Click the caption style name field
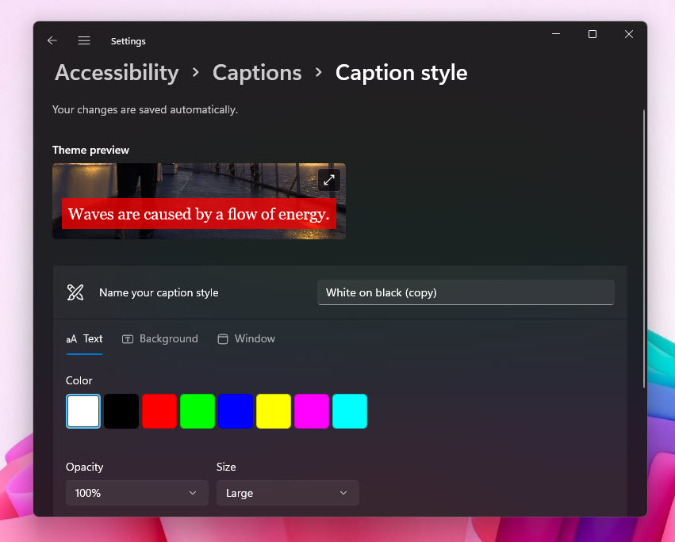Screen dimensions: 675x542 [466, 292]
